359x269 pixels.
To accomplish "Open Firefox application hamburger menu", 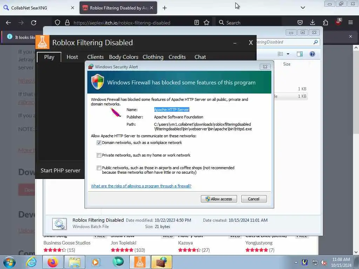I will (351, 23).
